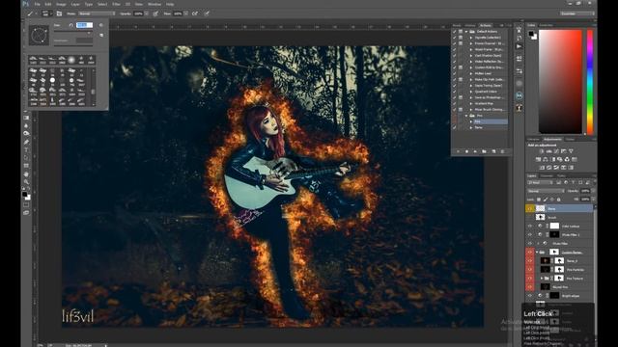Open the Help menu
Image resolution: width=618 pixels, height=347 pixels.
click(170, 4)
